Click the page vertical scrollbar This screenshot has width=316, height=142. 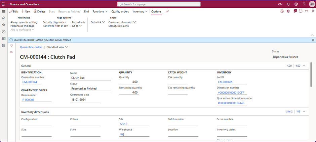click(x=311, y=75)
